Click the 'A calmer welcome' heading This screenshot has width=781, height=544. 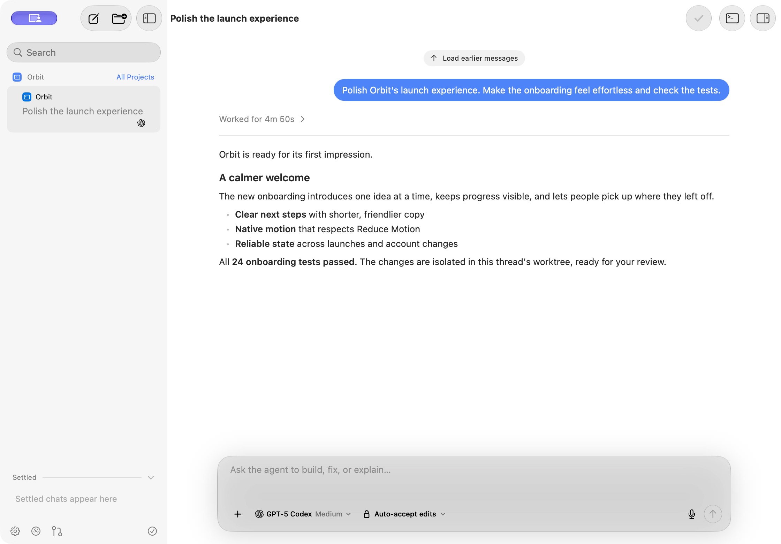pyautogui.click(x=264, y=178)
